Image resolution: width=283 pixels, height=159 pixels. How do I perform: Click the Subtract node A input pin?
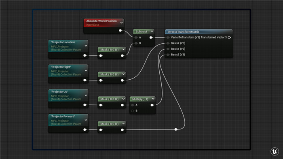pos(136,37)
